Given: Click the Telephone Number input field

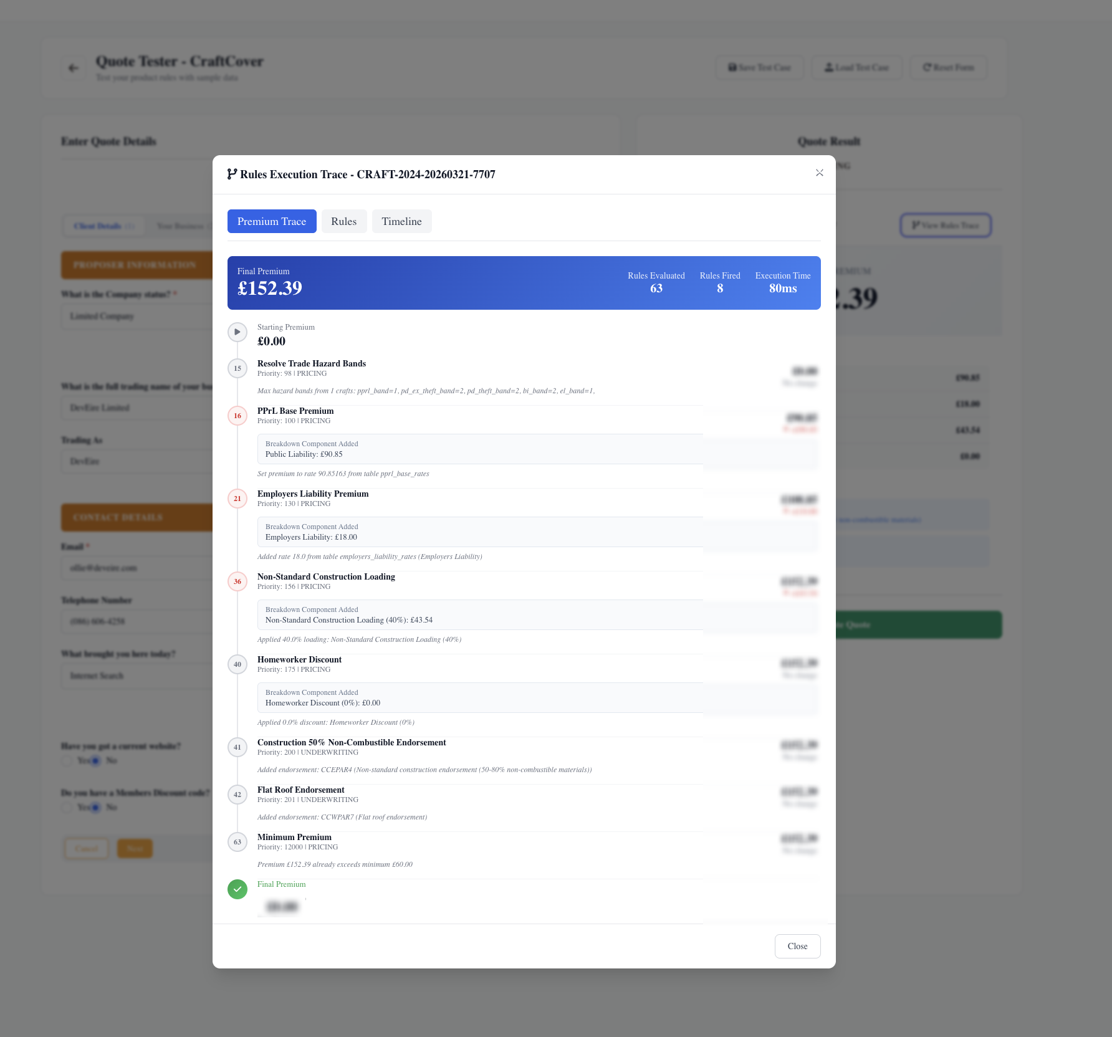Looking at the screenshot, I should tap(137, 621).
